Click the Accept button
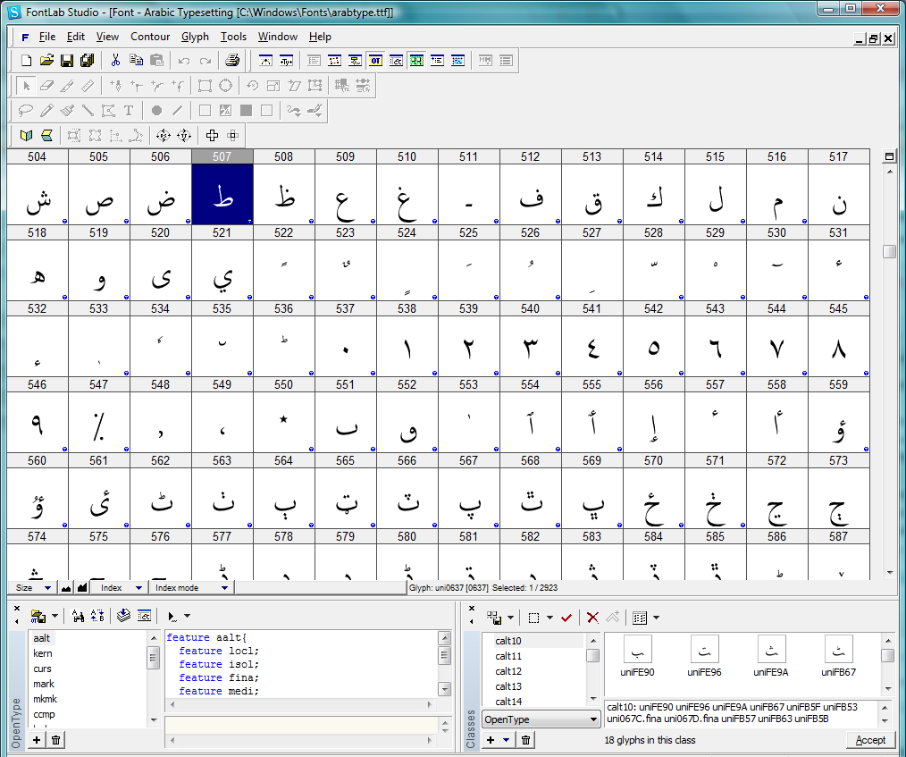The width and height of the screenshot is (906, 757). (870, 740)
